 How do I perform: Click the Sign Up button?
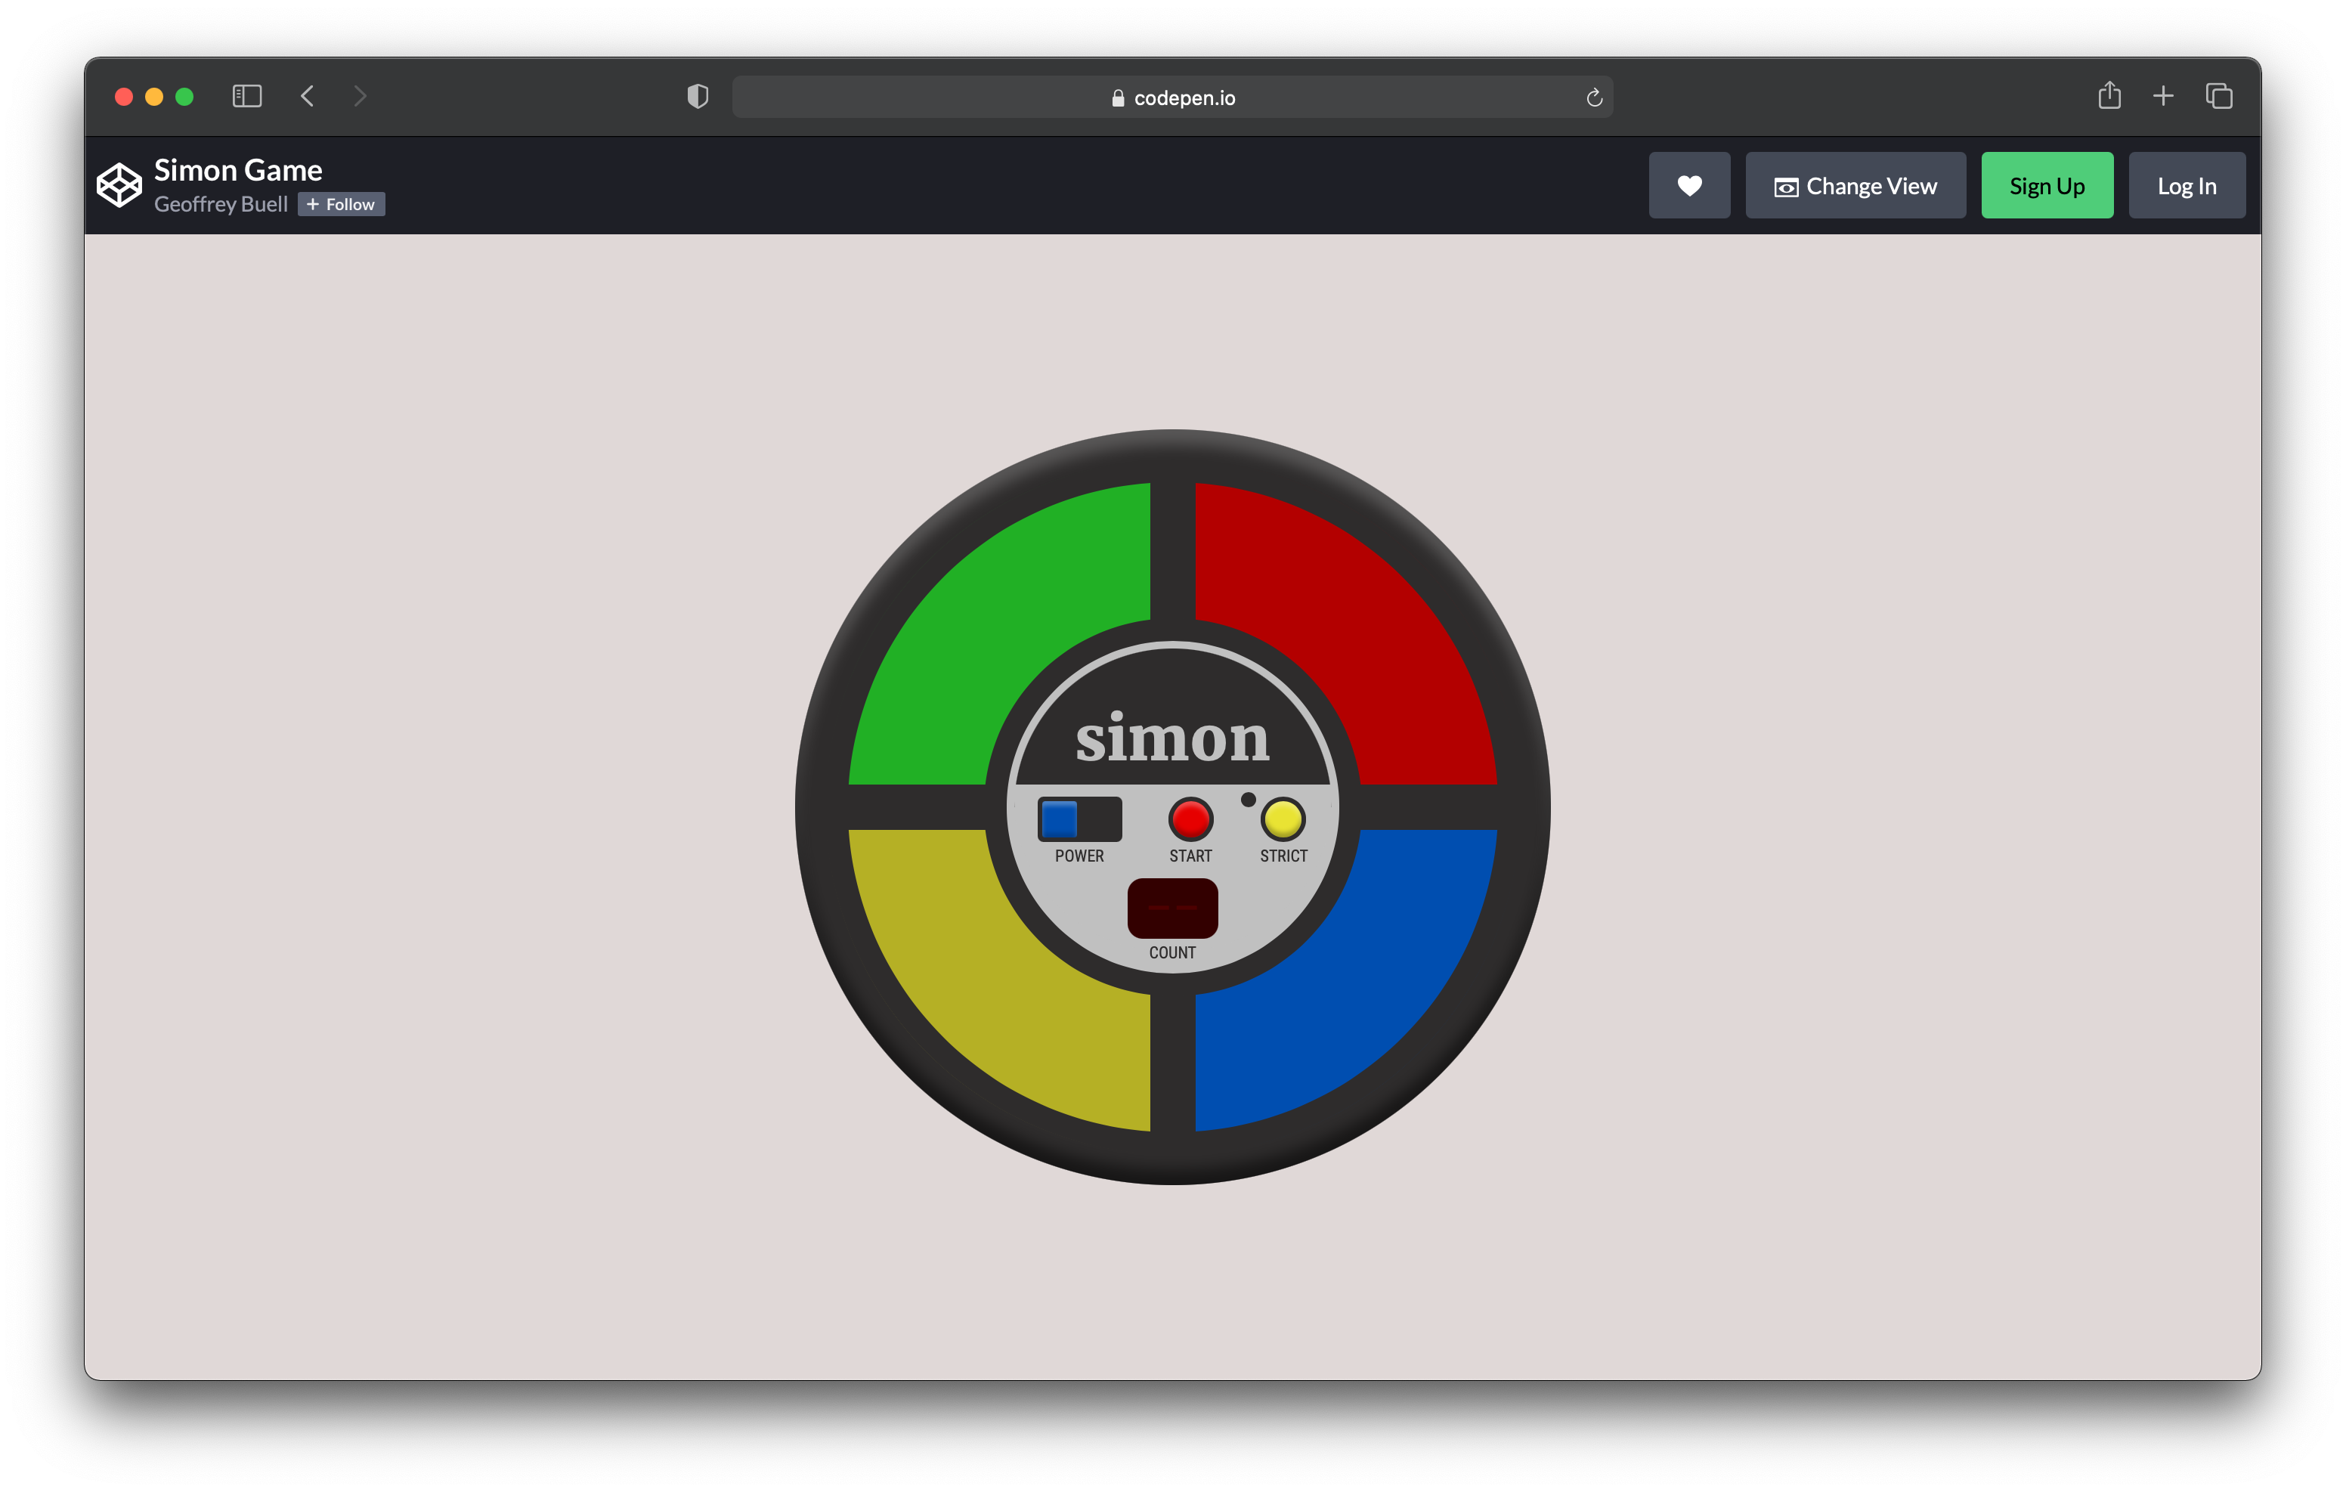pos(2046,185)
